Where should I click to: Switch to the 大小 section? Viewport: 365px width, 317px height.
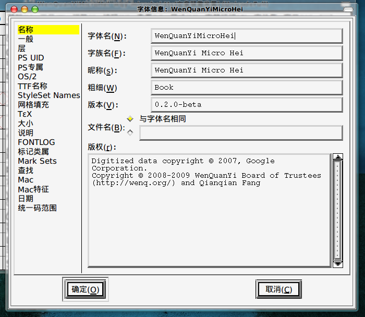tap(26, 124)
